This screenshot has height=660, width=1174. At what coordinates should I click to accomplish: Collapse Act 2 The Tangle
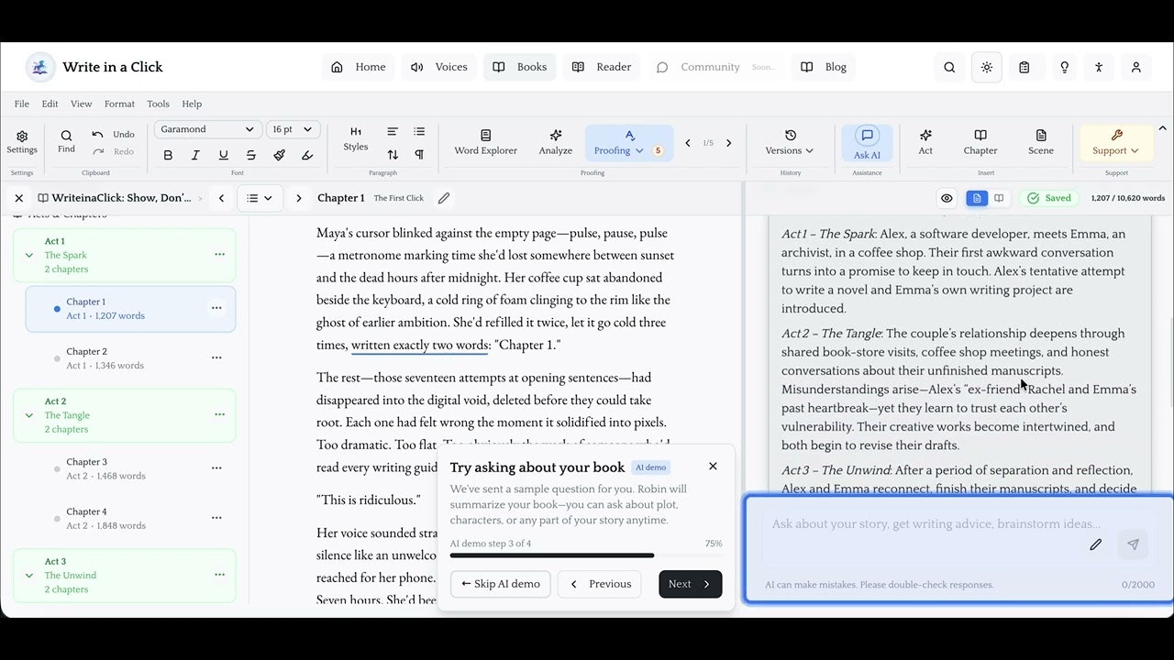coord(29,415)
